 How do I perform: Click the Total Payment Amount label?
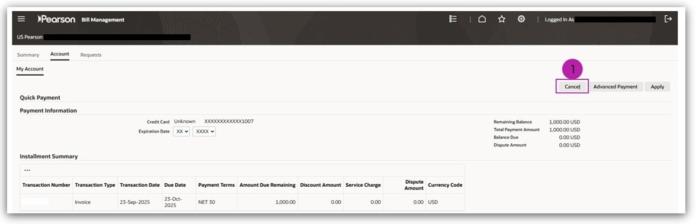tap(517, 129)
